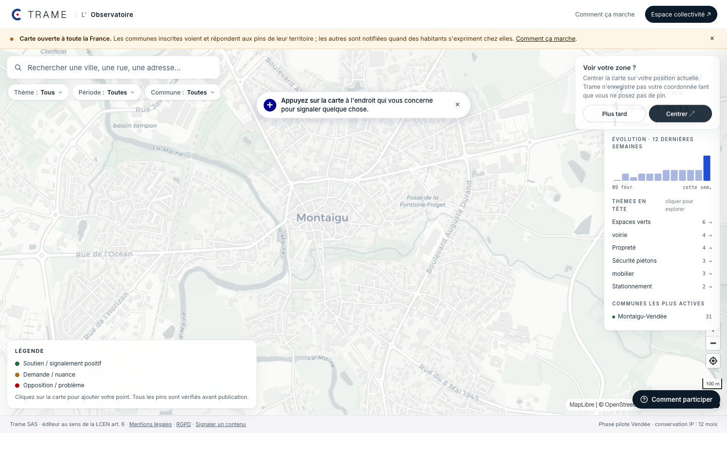Image resolution: width=727 pixels, height=475 pixels.
Task: Click 'Fosse de la Fontaine Froget' map label
Action: pos(423,201)
